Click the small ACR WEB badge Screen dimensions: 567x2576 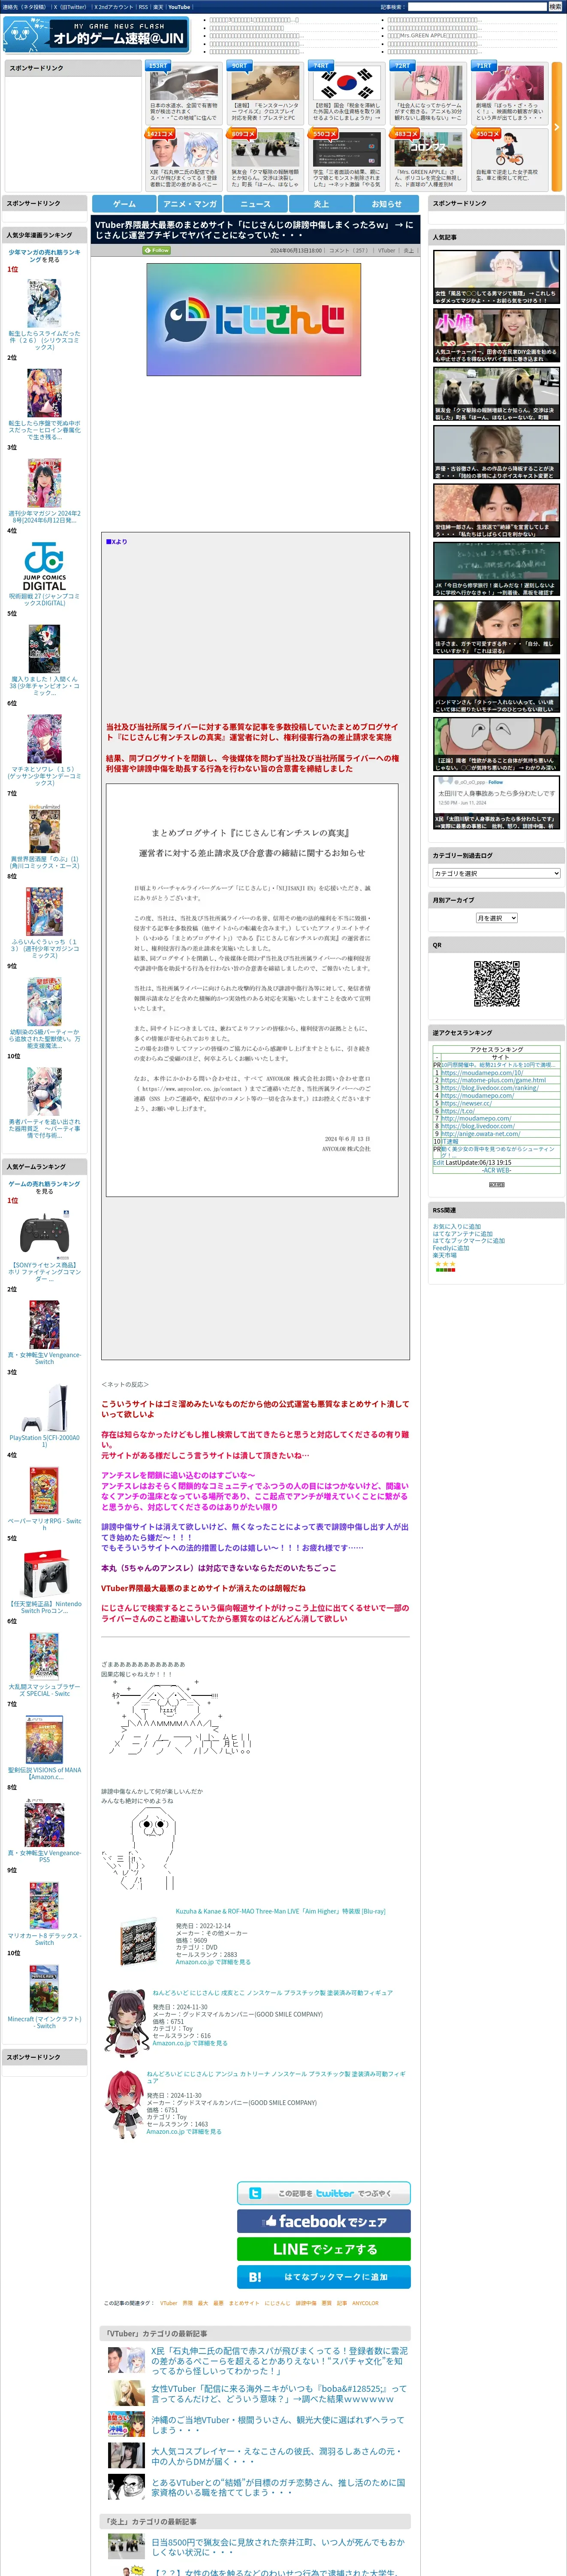coord(496,1184)
